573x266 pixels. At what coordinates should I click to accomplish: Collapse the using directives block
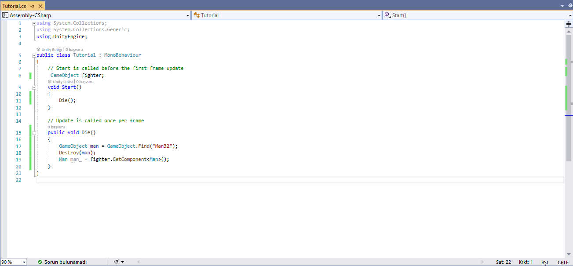(34, 23)
